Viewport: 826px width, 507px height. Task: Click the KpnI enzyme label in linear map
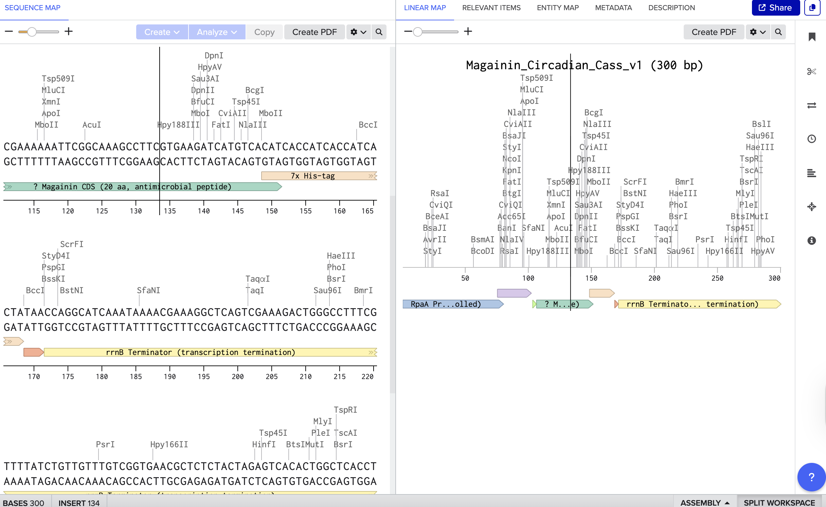pos(511,170)
